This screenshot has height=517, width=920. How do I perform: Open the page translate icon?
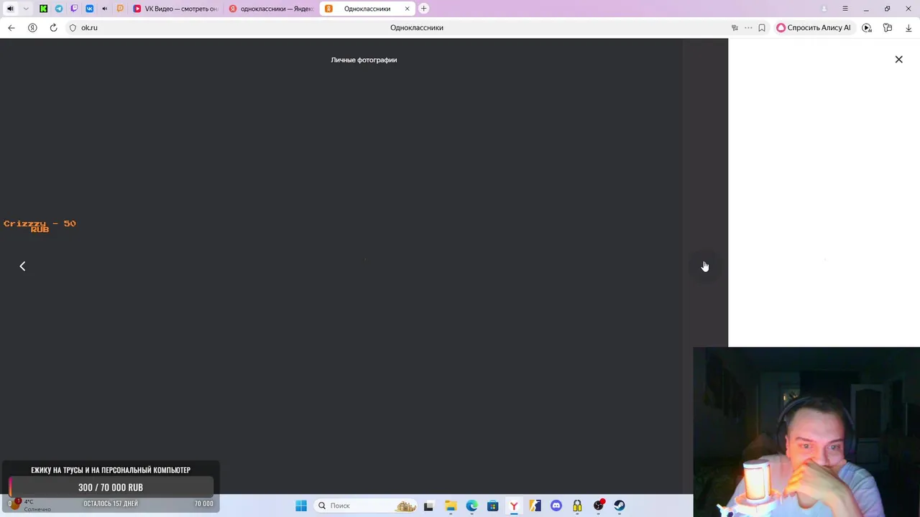pyautogui.click(x=735, y=28)
